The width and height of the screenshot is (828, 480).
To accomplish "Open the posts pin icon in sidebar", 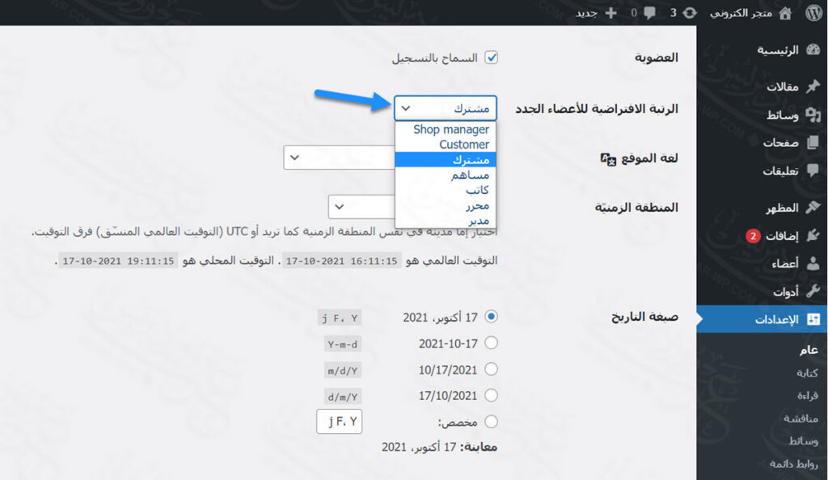I will [813, 86].
